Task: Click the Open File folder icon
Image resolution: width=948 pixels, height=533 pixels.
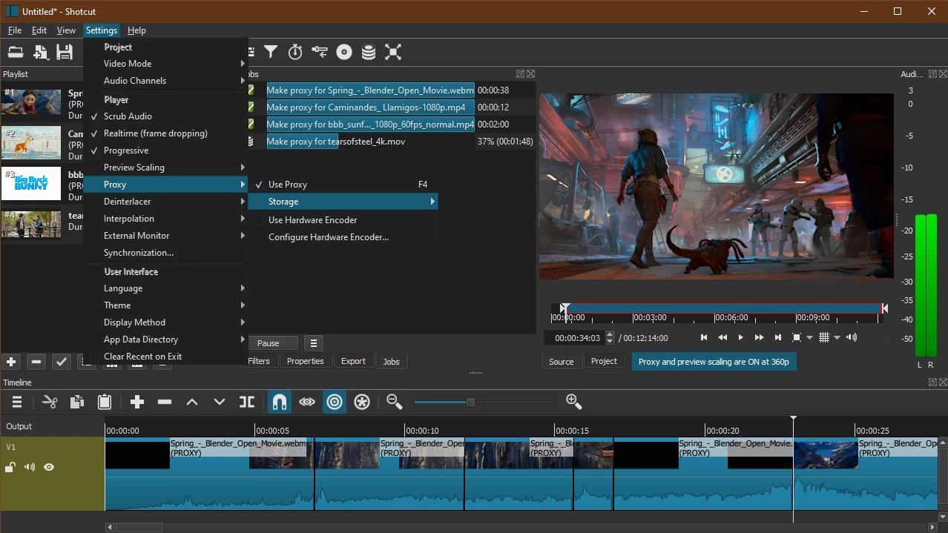Action: (15, 52)
